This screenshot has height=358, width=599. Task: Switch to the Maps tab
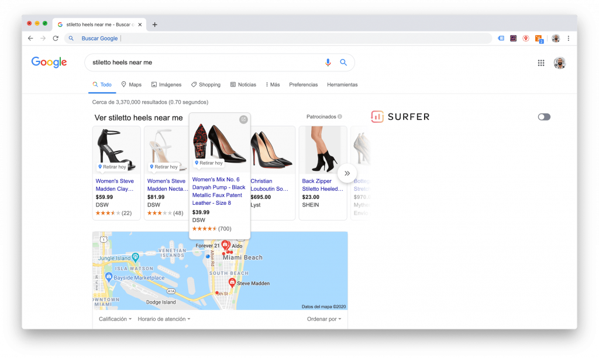click(x=132, y=84)
